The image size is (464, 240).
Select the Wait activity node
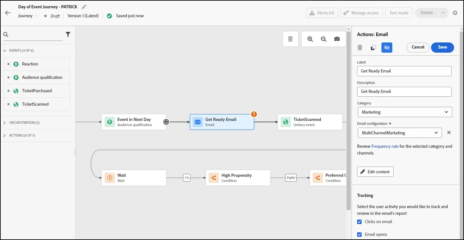pyautogui.click(x=134, y=178)
